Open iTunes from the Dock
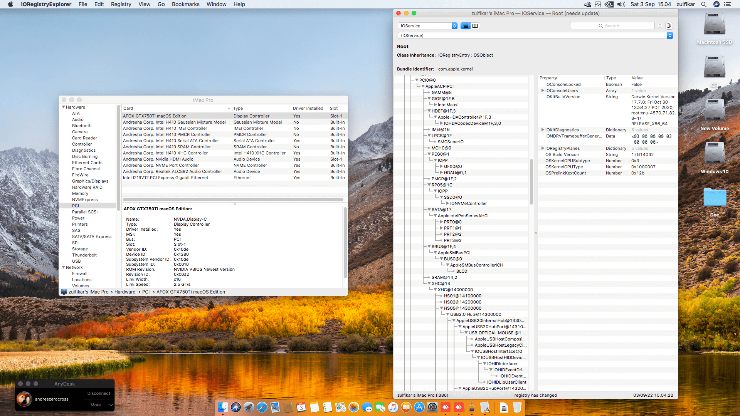This screenshot has width=740, height=416. [x=393, y=407]
